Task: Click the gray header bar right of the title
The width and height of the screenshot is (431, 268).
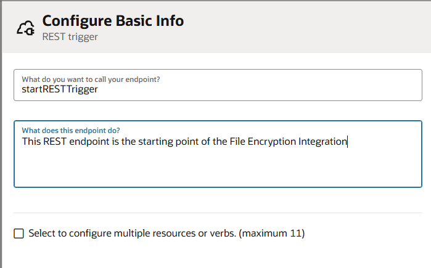Action: pos(308,27)
